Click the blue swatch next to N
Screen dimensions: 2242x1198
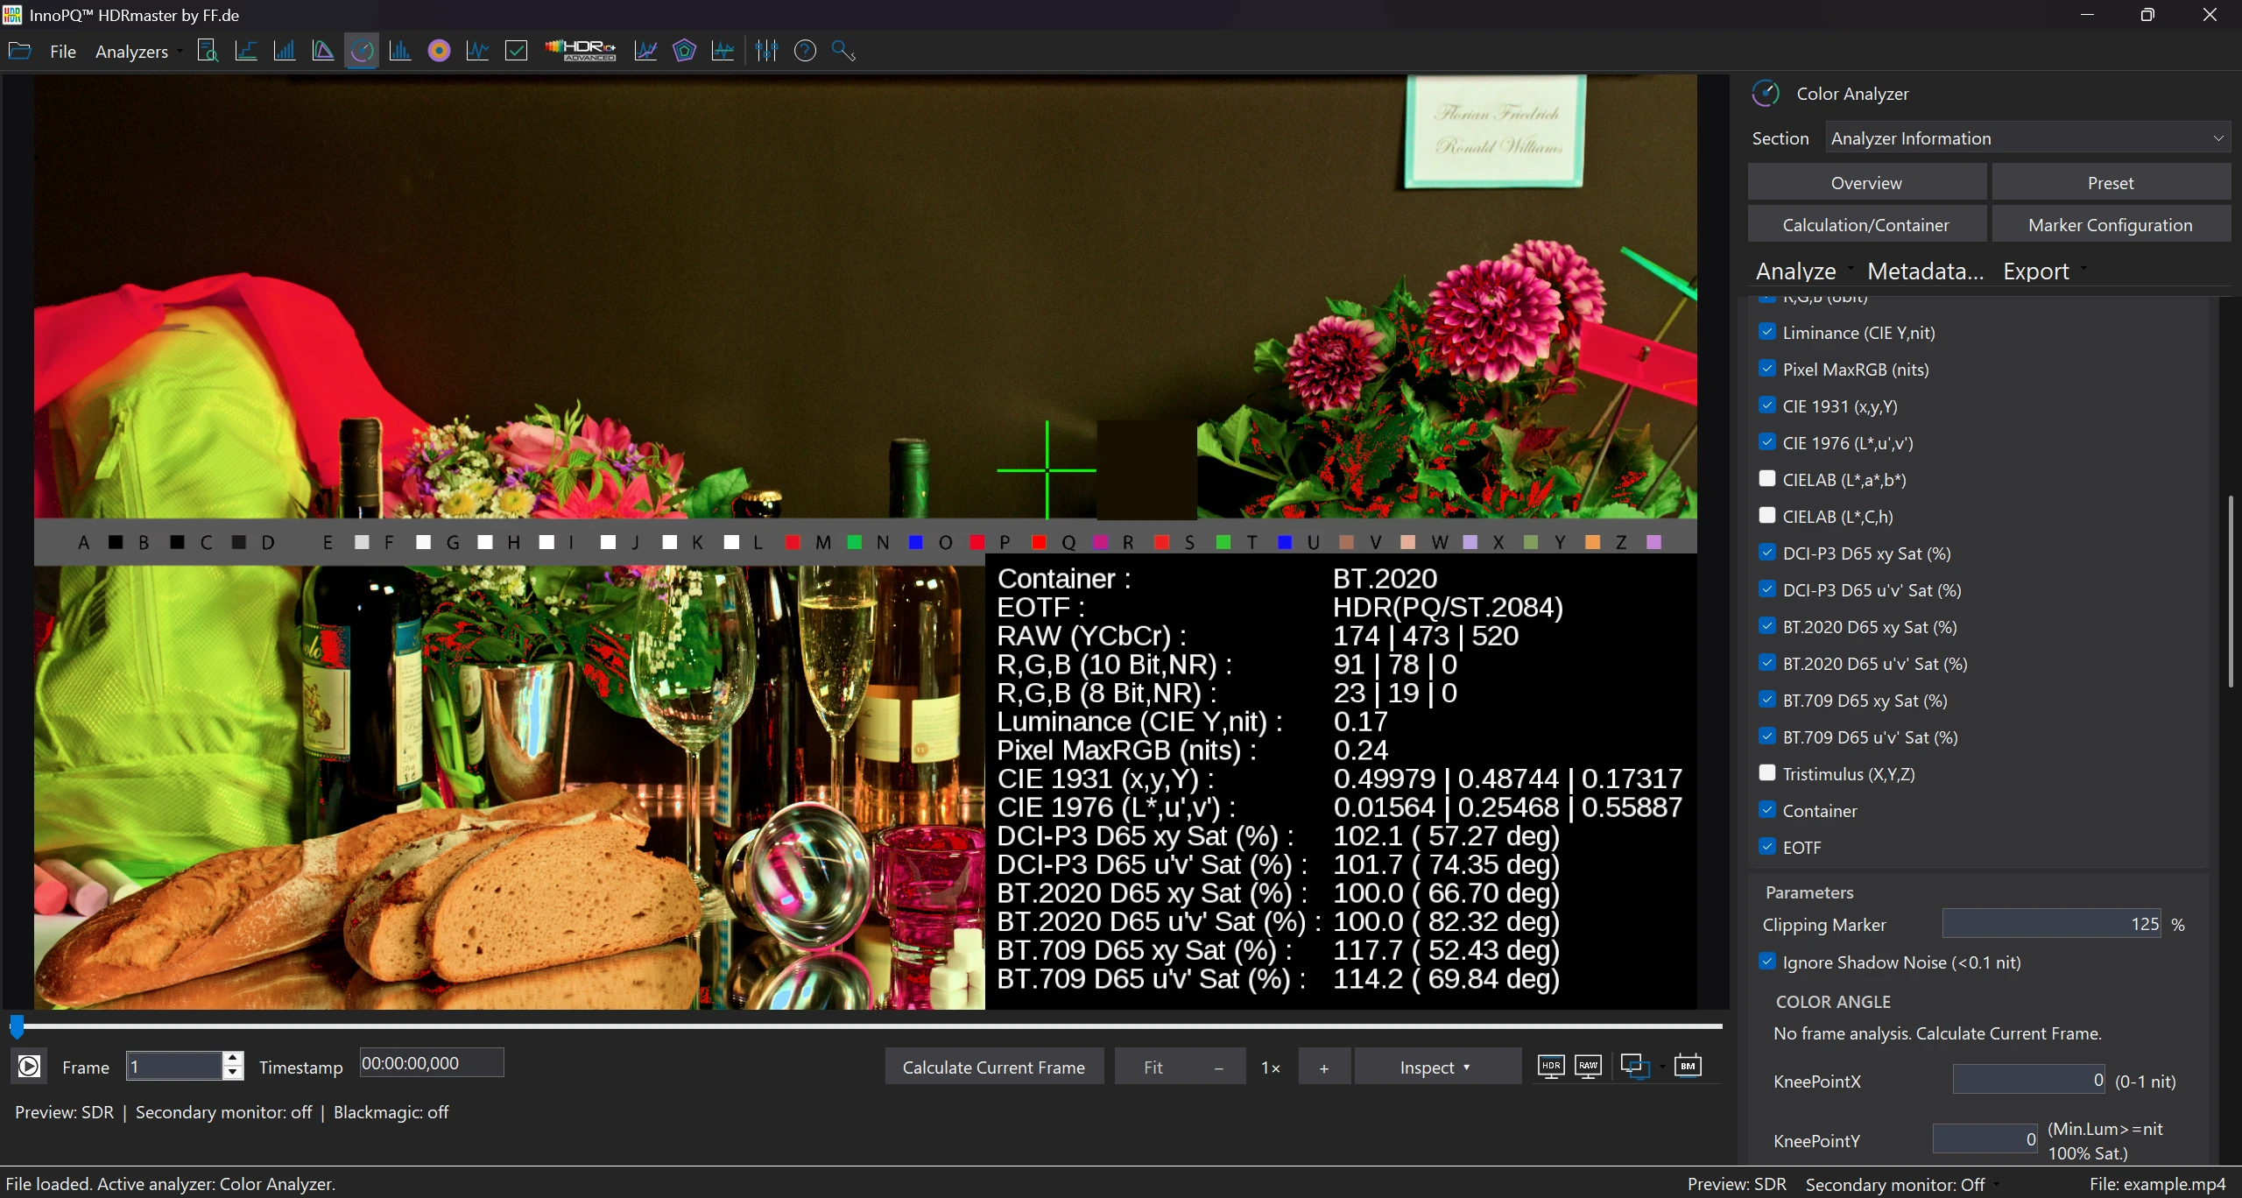coord(915,542)
